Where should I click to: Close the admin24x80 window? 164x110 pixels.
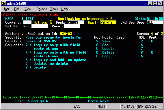160,3
